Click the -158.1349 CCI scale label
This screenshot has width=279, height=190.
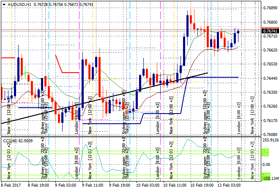[x=270, y=179]
